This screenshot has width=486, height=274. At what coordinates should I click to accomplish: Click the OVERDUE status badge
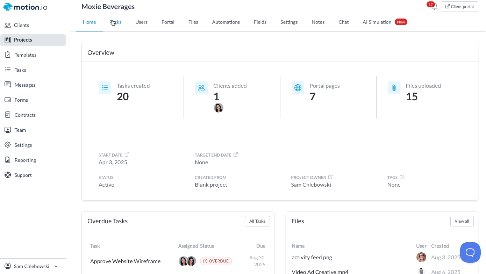tap(216, 261)
